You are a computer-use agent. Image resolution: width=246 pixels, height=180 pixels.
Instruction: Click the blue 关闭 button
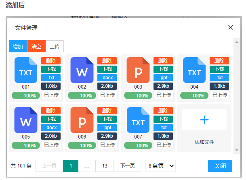pyautogui.click(x=220, y=166)
